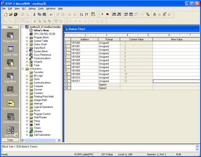Image resolution: width=201 pixels, height=157 pixels.
Task: Click the VB1000 address cell
Action: point(84,43)
